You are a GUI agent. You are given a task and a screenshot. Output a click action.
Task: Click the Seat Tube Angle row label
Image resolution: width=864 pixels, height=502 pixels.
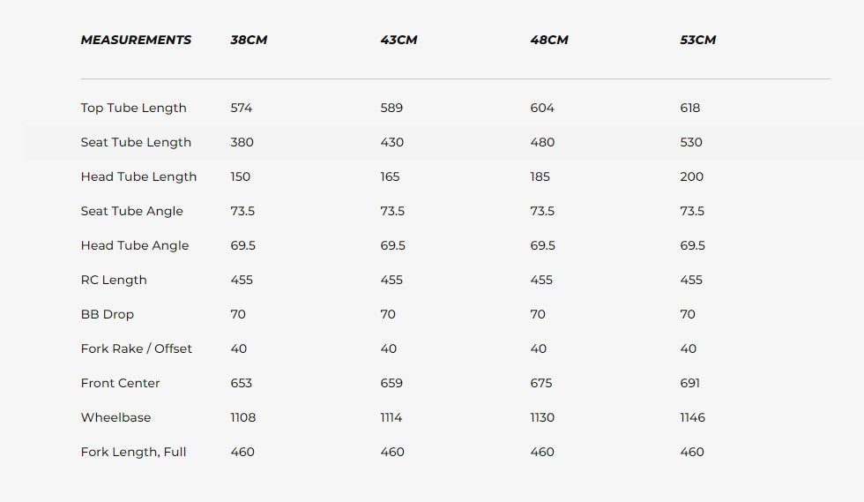pos(132,211)
